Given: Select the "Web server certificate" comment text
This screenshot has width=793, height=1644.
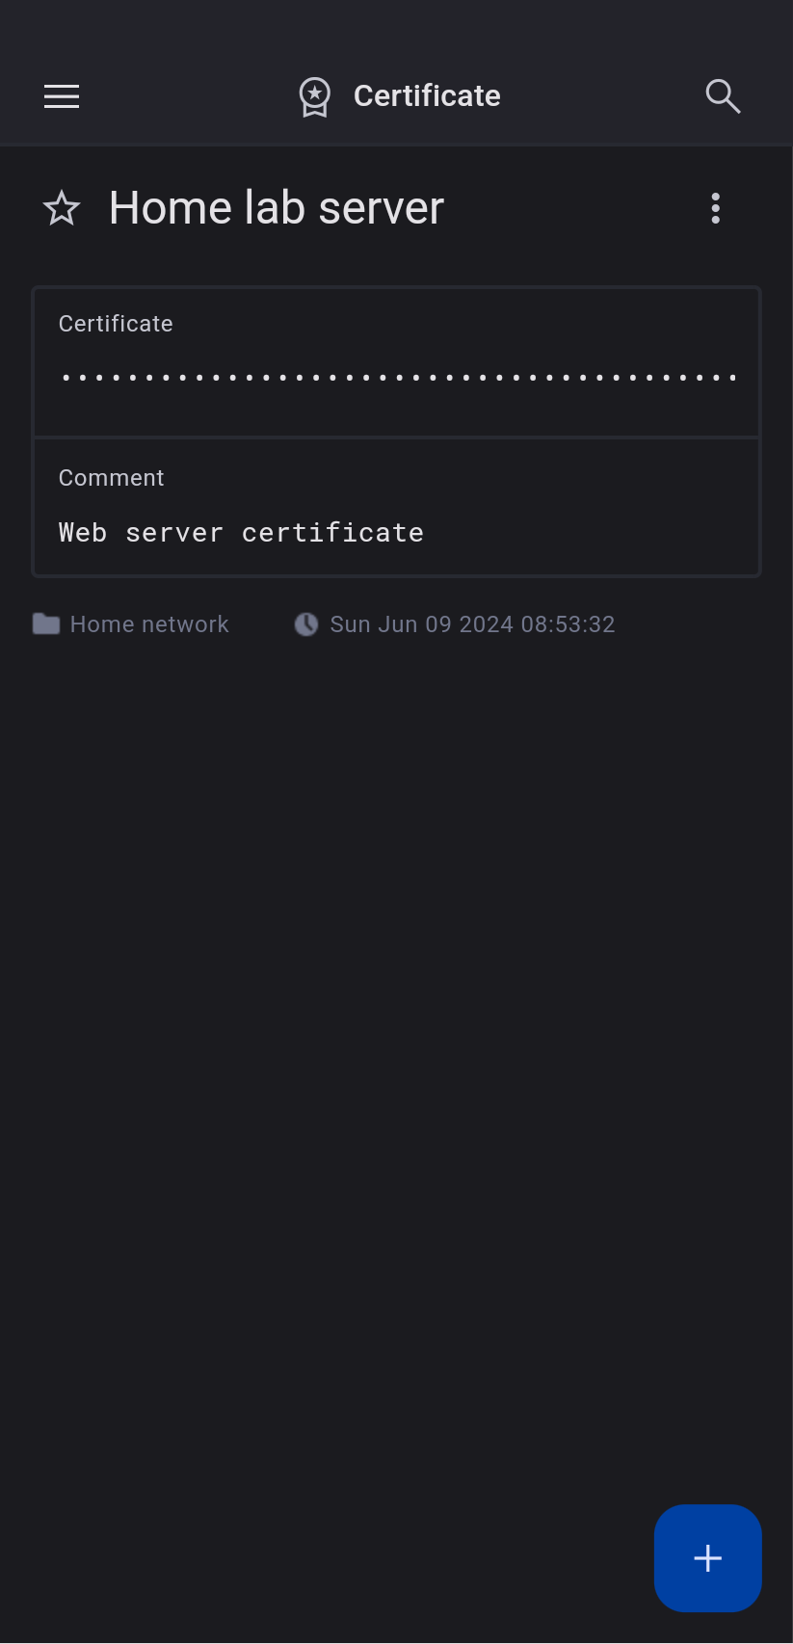Looking at the screenshot, I should point(241,533).
